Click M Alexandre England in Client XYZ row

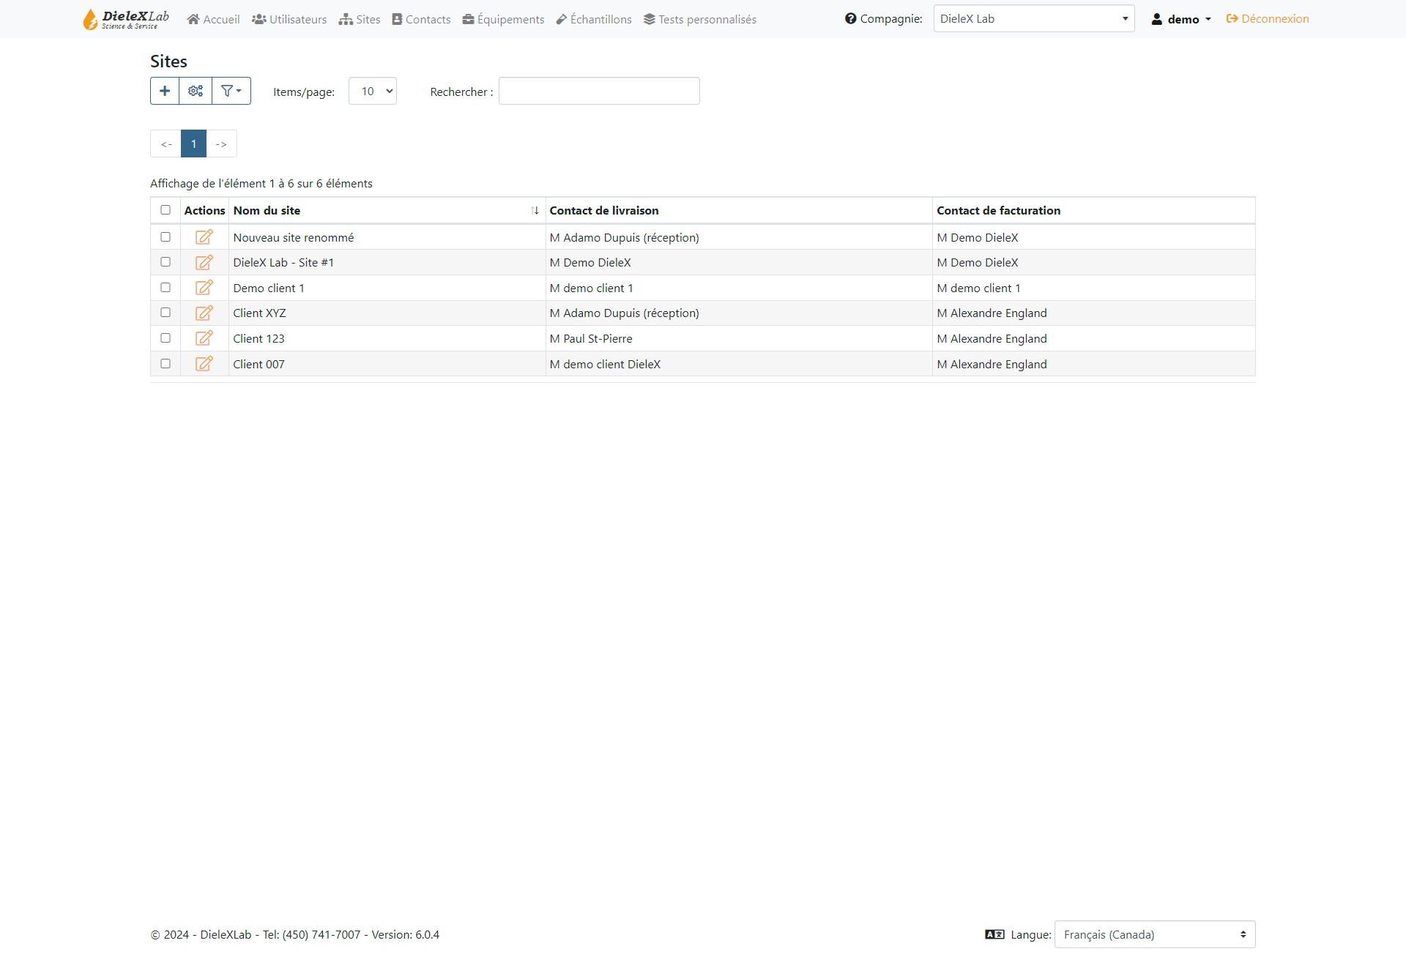click(x=992, y=313)
